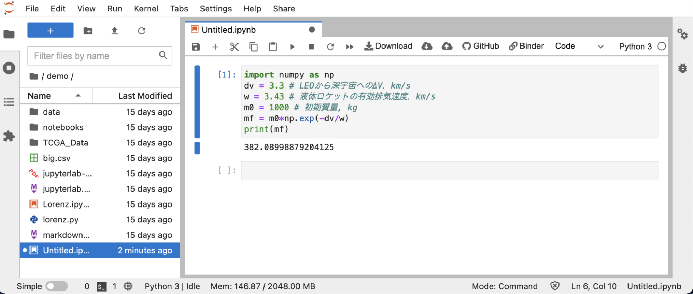This screenshot has height=294, width=693.
Task: Click the blue New Launcher plus button
Action: point(51,31)
